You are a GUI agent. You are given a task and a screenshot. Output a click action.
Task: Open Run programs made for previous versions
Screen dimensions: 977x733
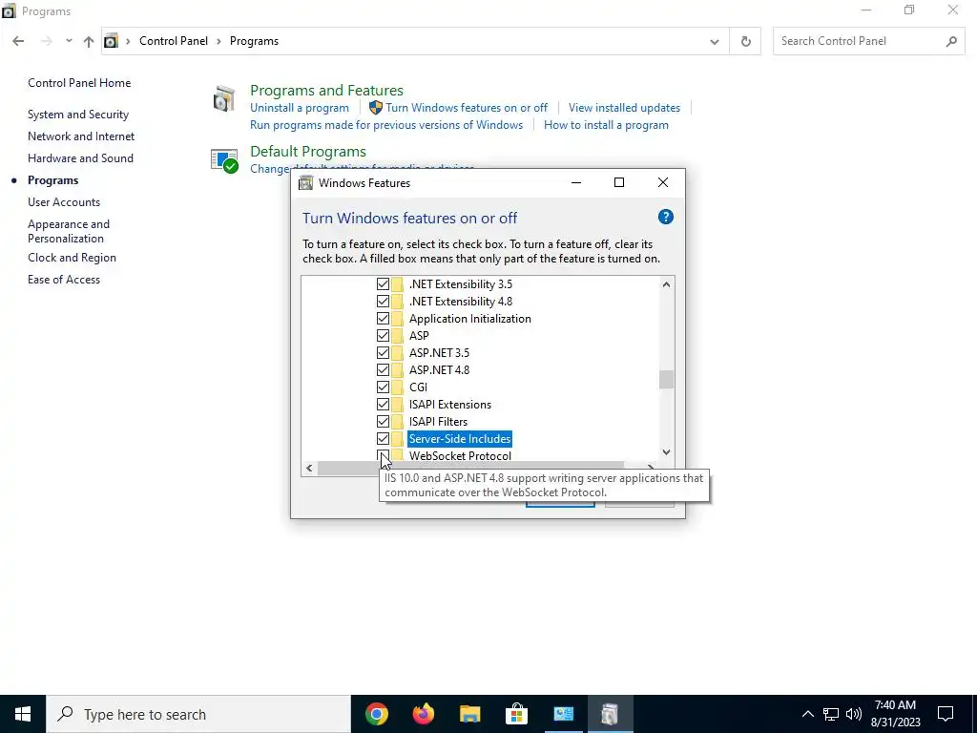pyautogui.click(x=386, y=125)
